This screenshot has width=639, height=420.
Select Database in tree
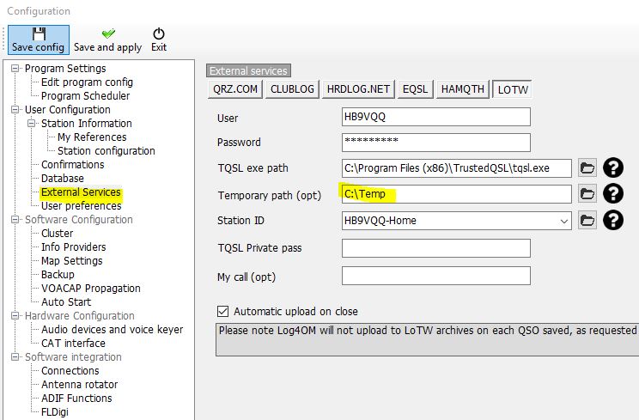coord(63,179)
